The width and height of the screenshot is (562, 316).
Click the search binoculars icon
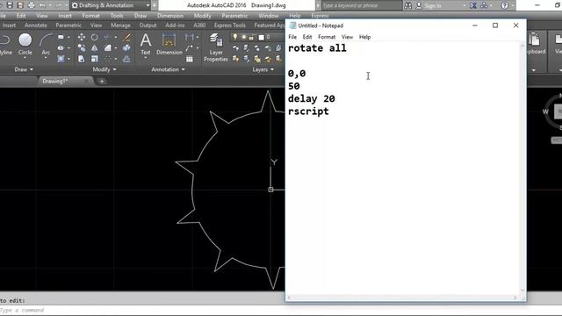(x=407, y=5)
